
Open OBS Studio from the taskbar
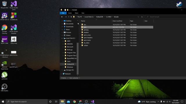click(x=86, y=101)
